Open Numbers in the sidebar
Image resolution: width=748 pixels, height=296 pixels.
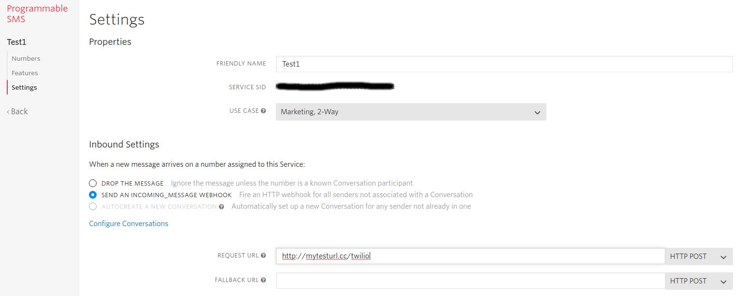point(26,58)
